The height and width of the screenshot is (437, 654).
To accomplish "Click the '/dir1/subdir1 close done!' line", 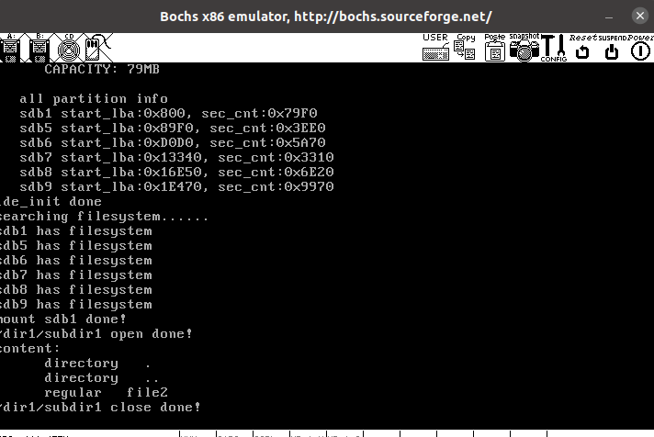I will coord(100,407).
